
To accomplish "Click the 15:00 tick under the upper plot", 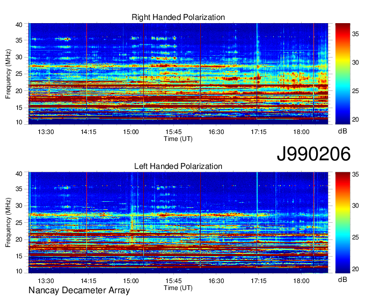I will (x=131, y=132).
